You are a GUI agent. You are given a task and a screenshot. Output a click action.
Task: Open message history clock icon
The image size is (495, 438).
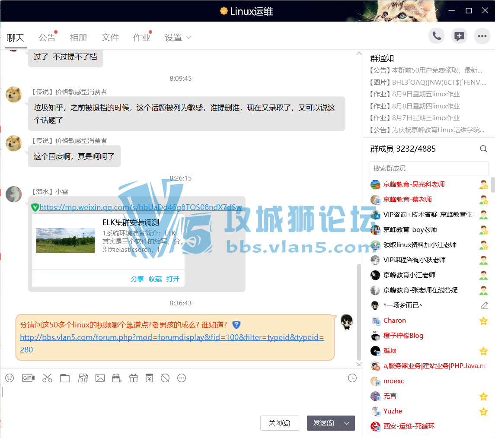(352, 378)
